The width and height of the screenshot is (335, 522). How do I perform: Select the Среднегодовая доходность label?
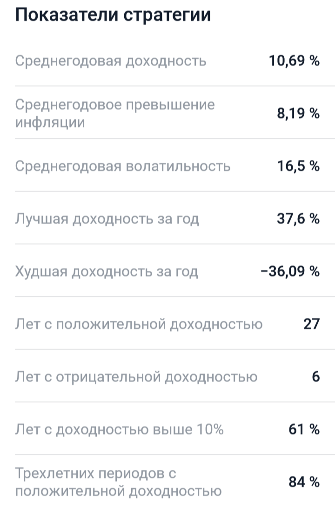click(x=111, y=62)
